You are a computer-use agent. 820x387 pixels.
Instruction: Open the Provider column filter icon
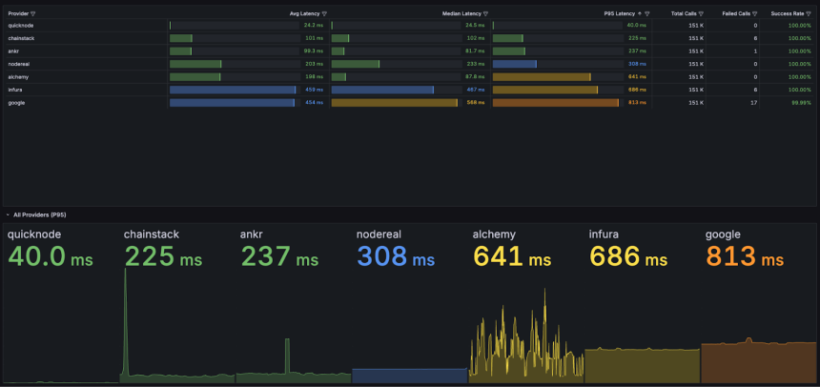tap(33, 14)
